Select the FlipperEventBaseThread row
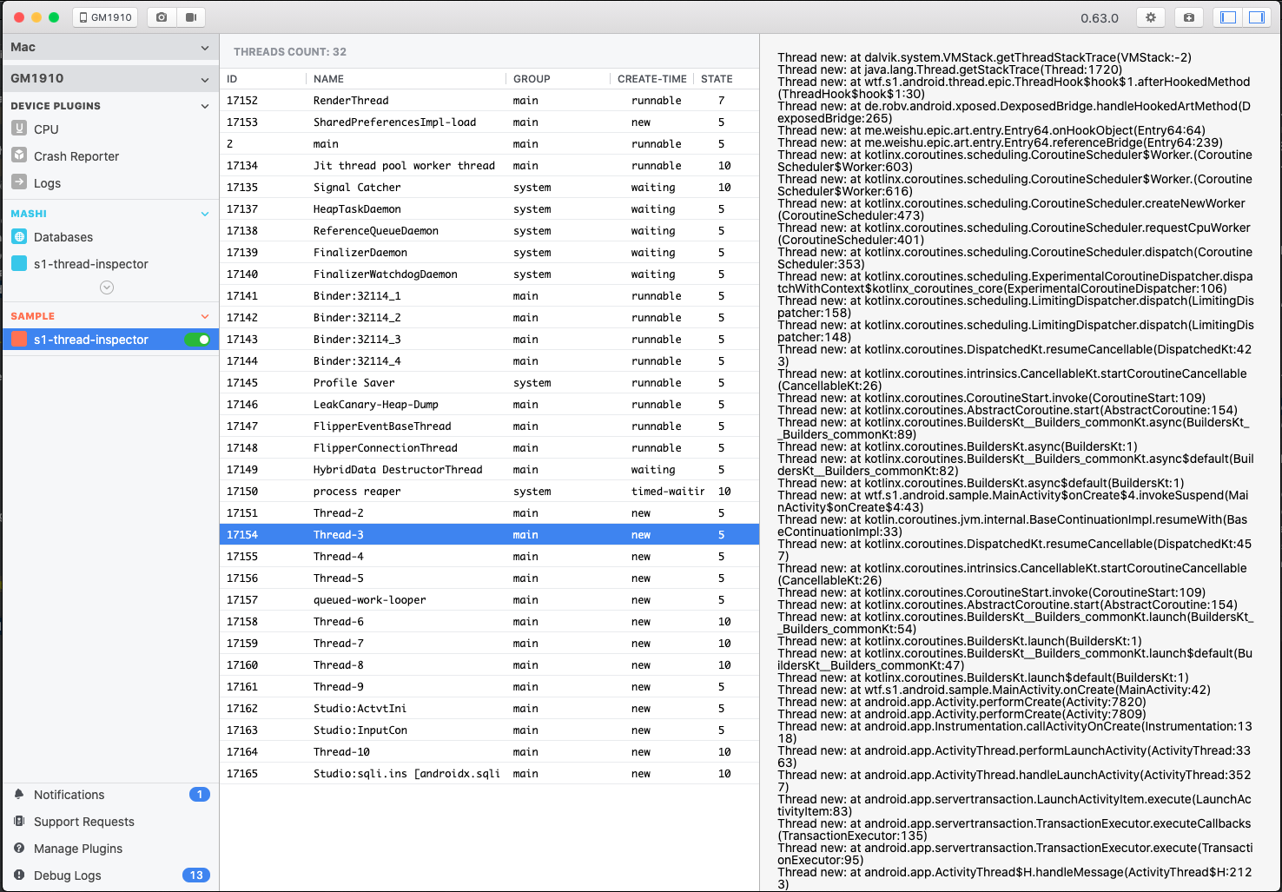The image size is (1282, 892). (489, 426)
